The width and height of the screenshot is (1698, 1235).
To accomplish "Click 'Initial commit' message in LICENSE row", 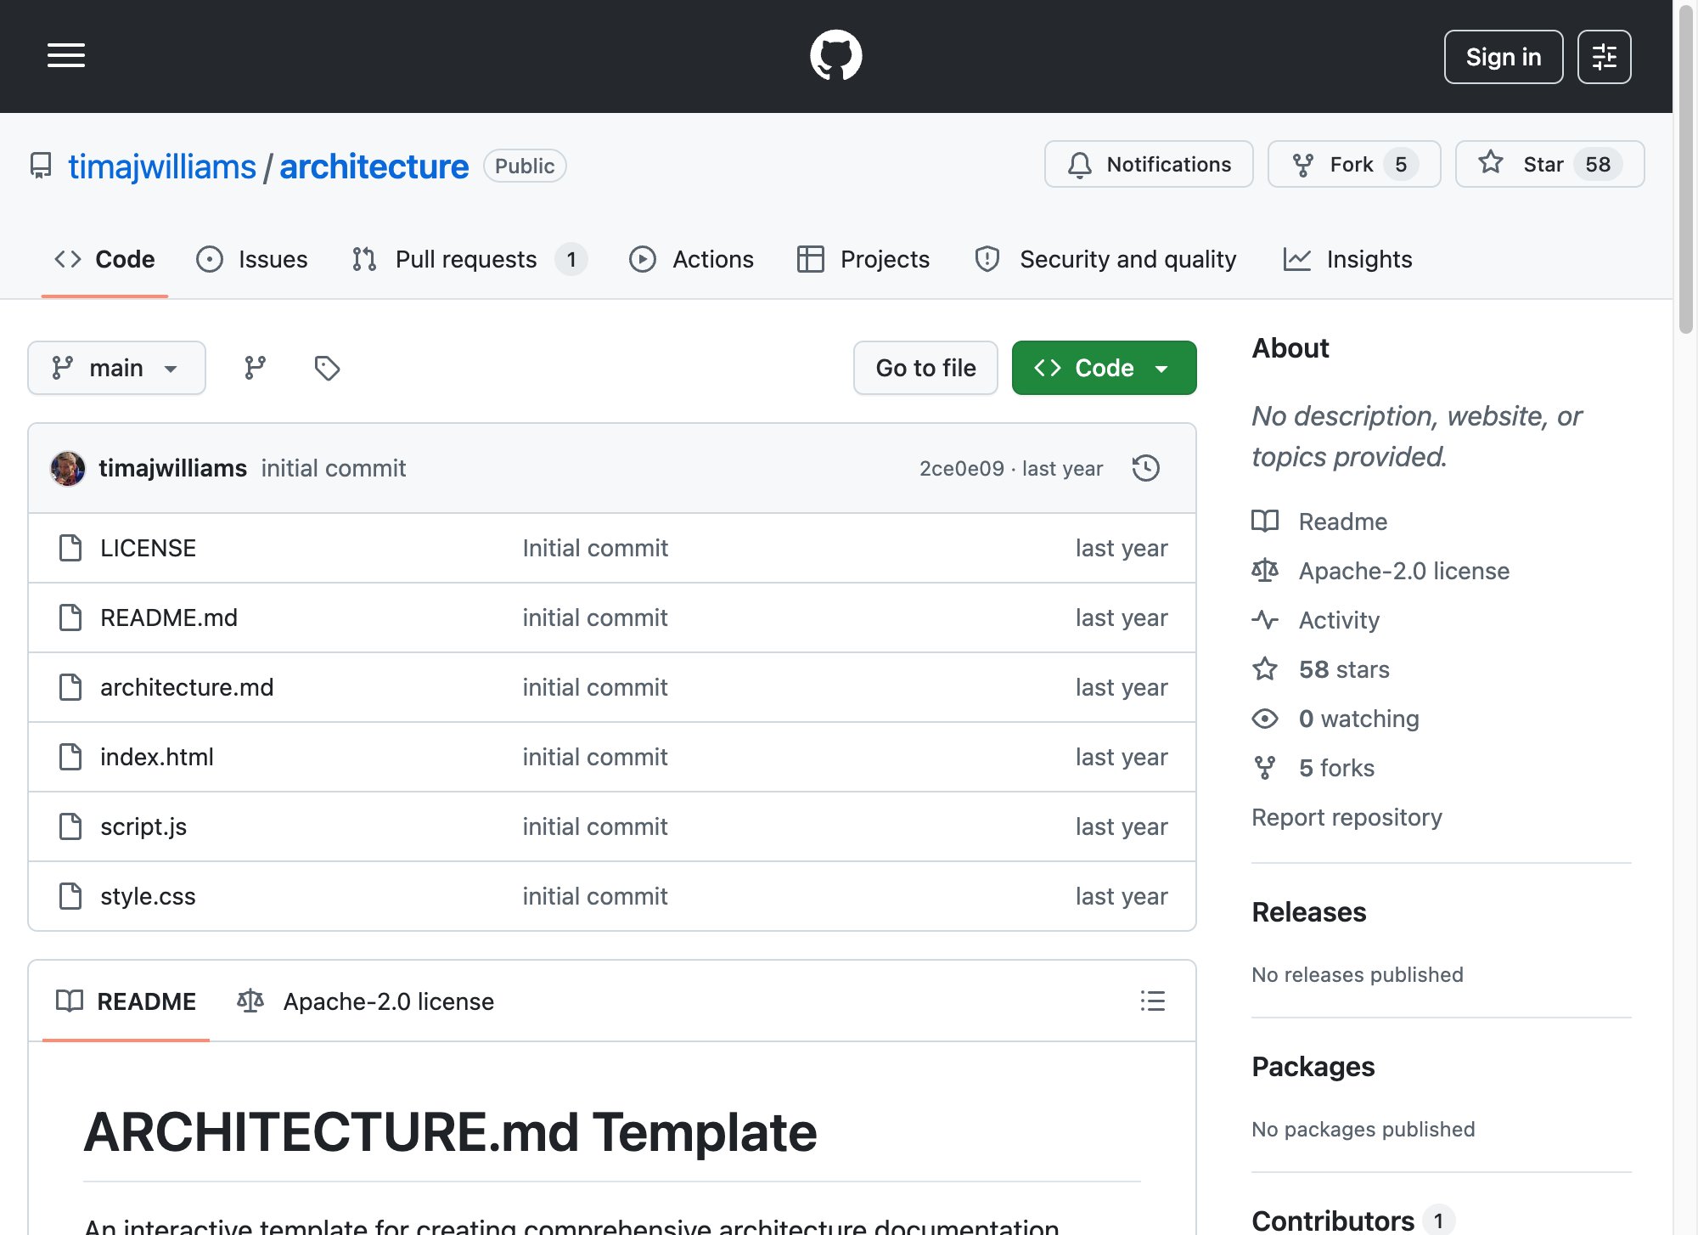I will click(595, 548).
